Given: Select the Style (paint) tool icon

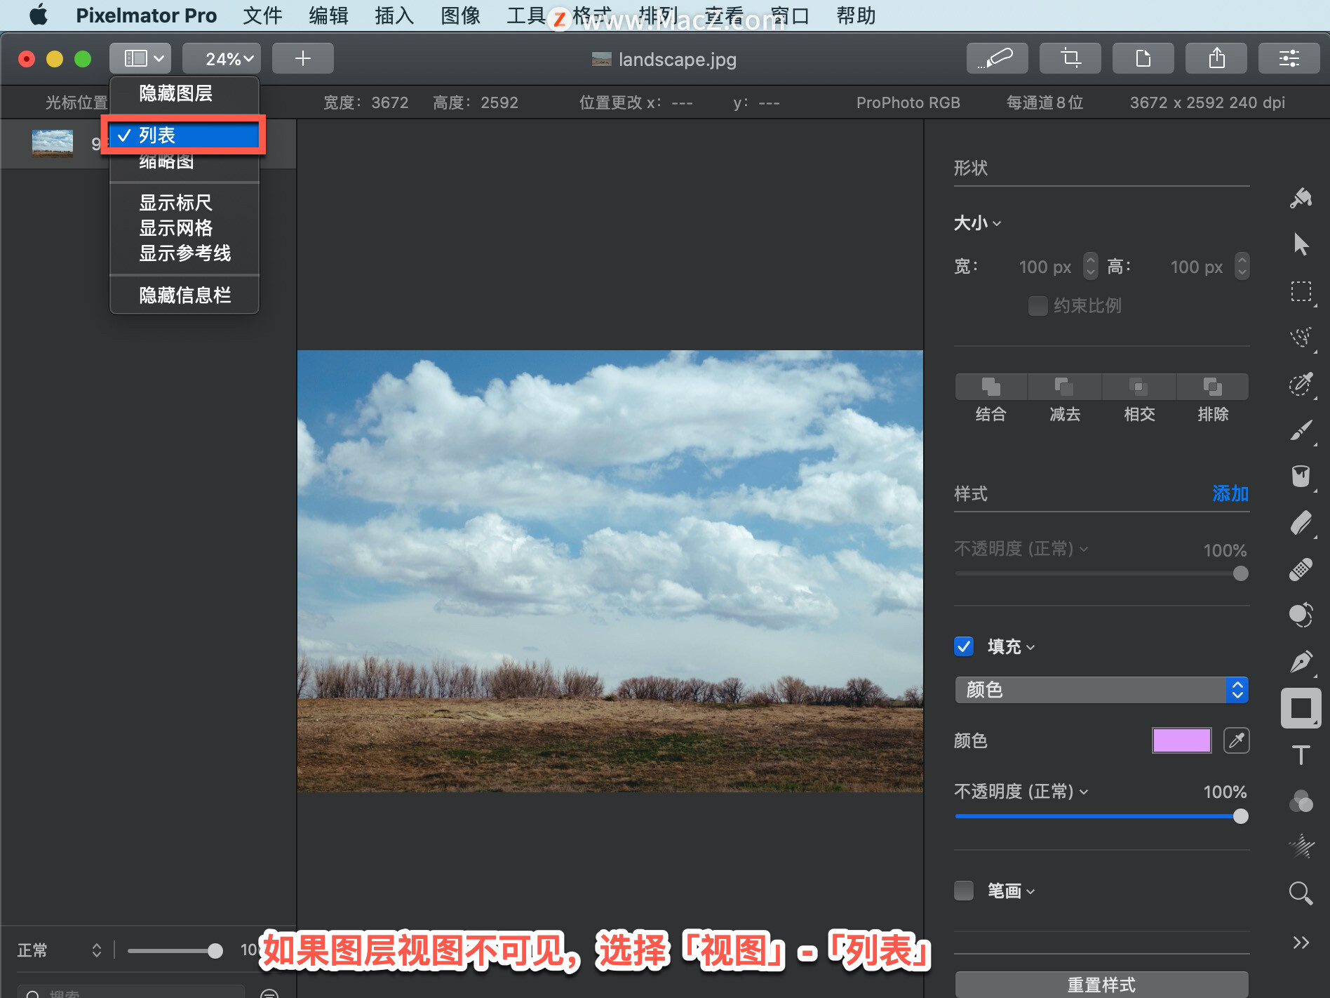Looking at the screenshot, I should [1301, 199].
